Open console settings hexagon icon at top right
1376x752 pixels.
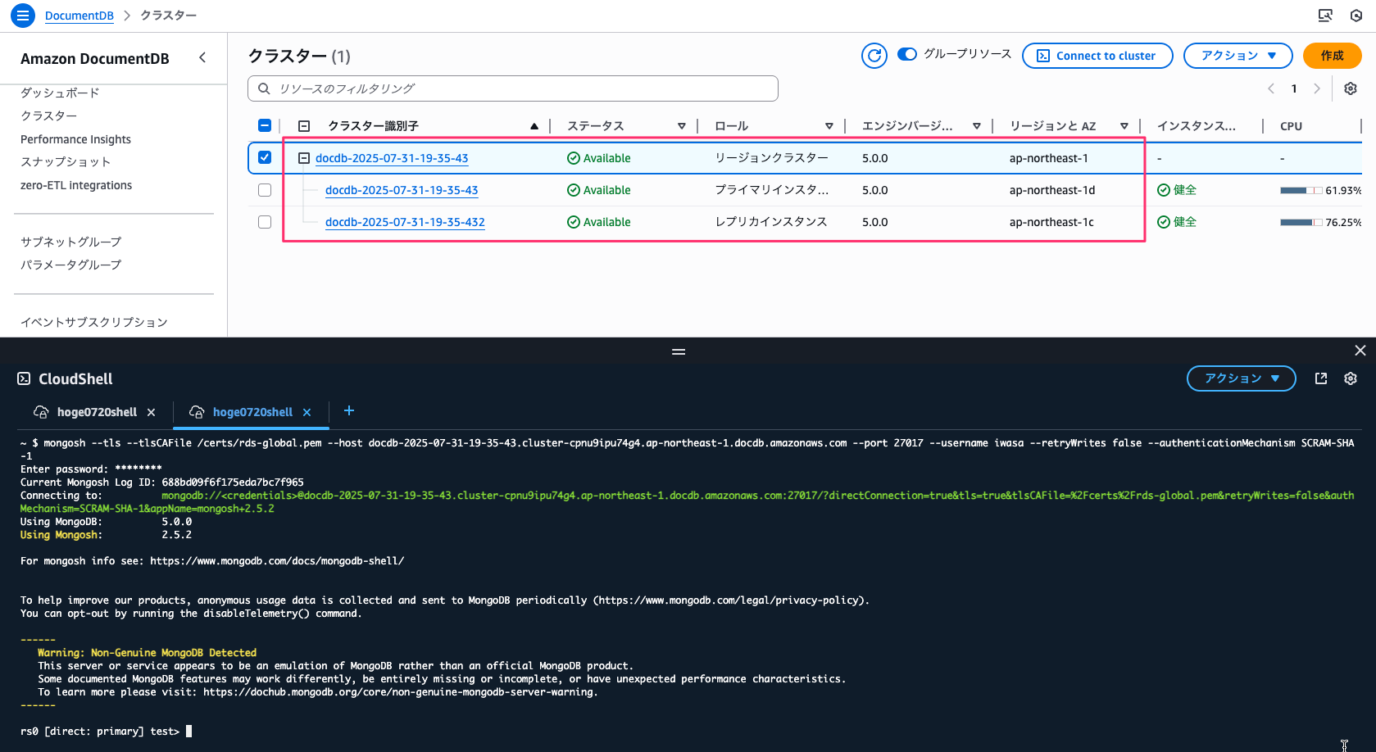coord(1356,15)
